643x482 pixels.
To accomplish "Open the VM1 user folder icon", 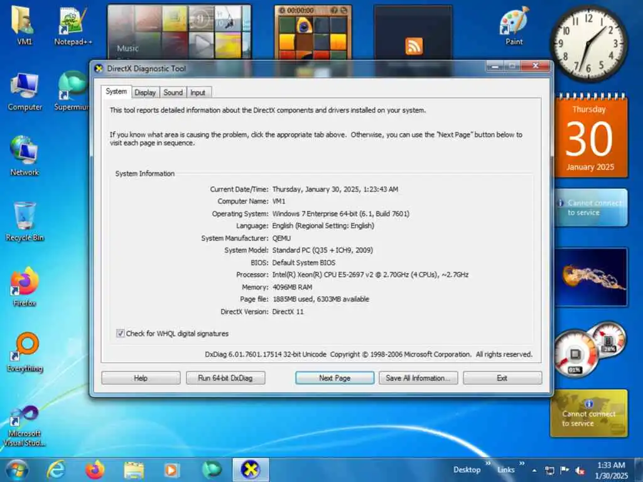I will tap(23, 24).
